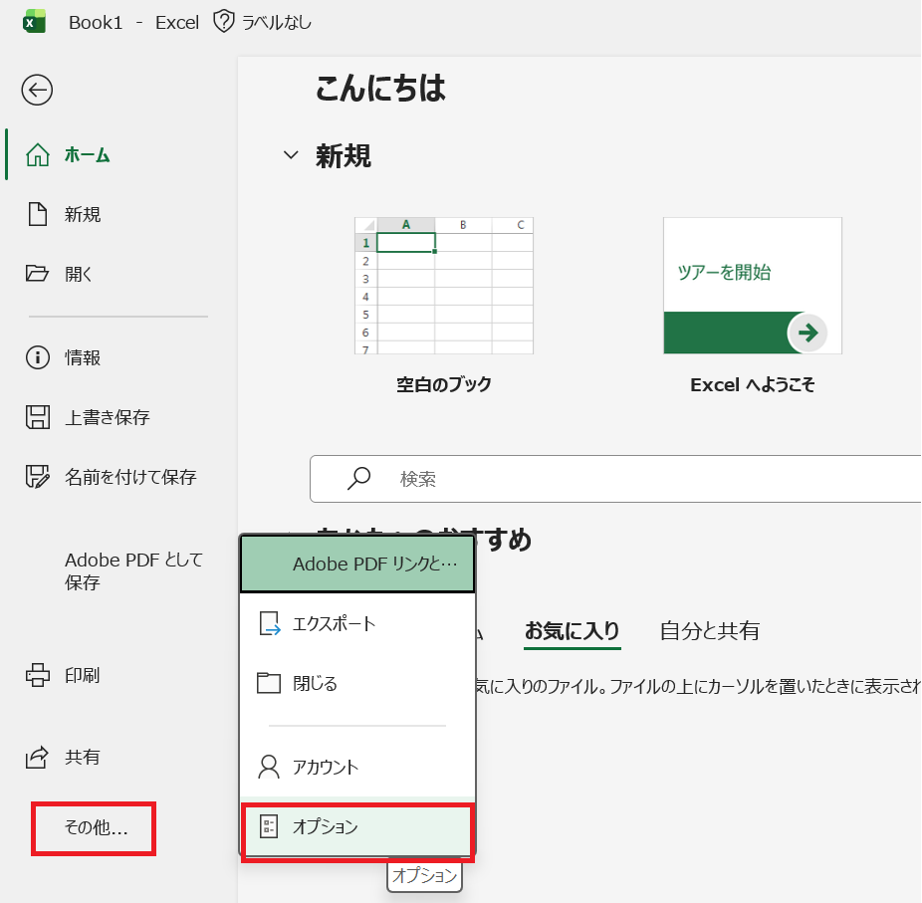Click the magnifier icon in search box
922x903 pixels.
point(358,479)
